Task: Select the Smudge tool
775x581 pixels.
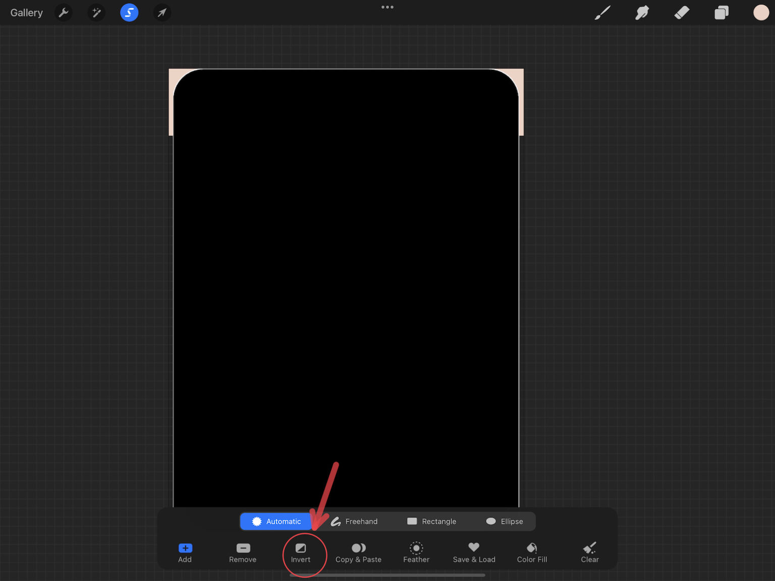Action: click(641, 13)
